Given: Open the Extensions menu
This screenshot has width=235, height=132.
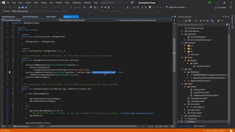Looking at the screenshot, I should [77, 3].
